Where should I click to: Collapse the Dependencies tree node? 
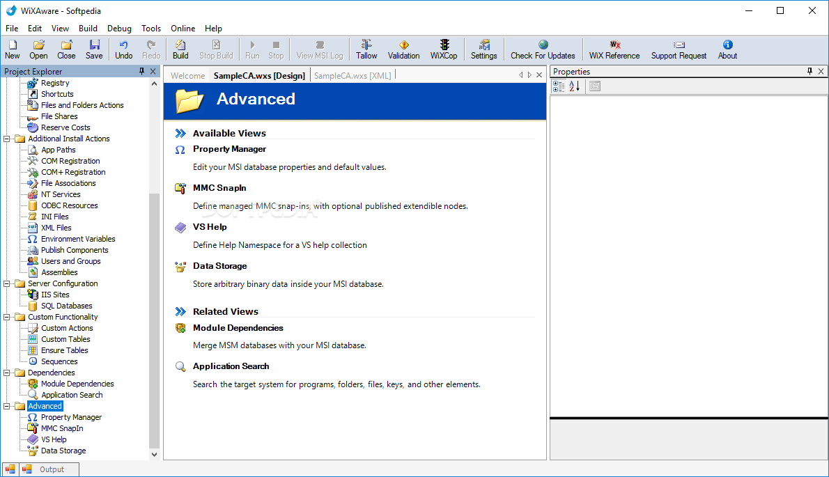click(x=7, y=373)
